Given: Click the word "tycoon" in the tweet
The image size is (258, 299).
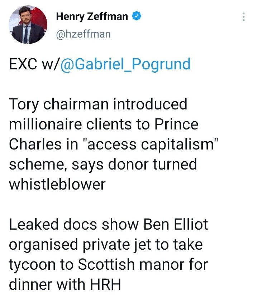Looking at the screenshot, I should tap(32, 265).
